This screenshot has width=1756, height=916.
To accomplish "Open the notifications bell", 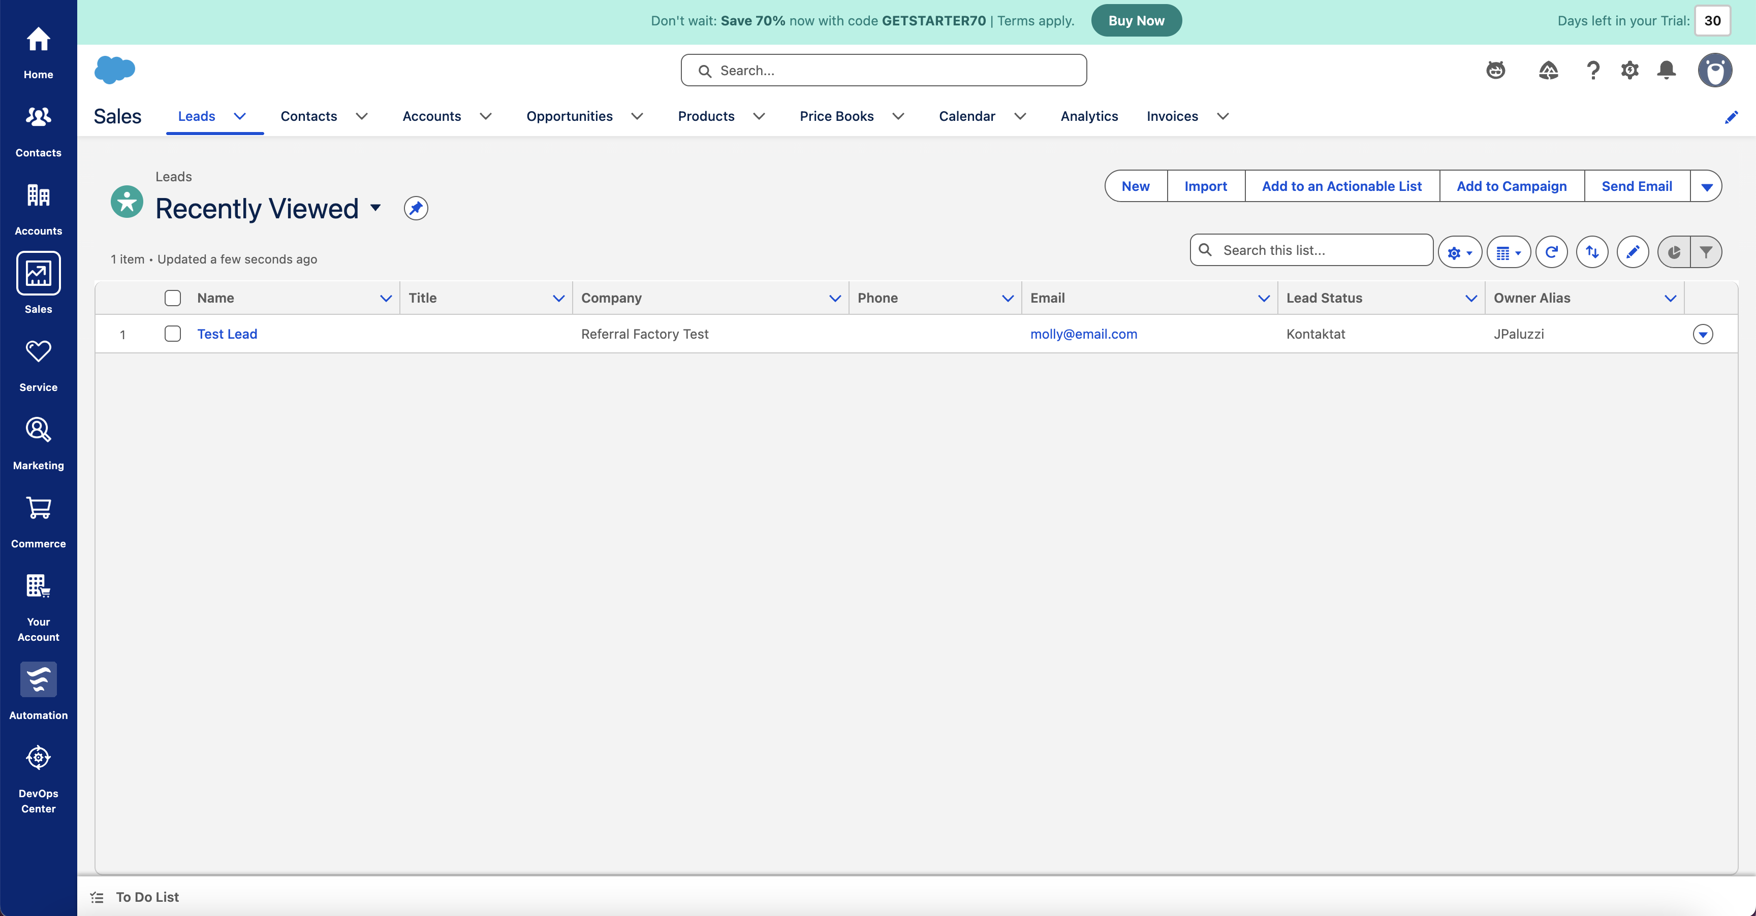I will click(x=1666, y=70).
